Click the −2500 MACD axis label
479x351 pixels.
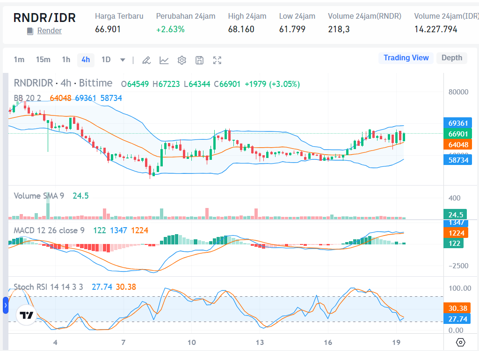pyautogui.click(x=458, y=266)
